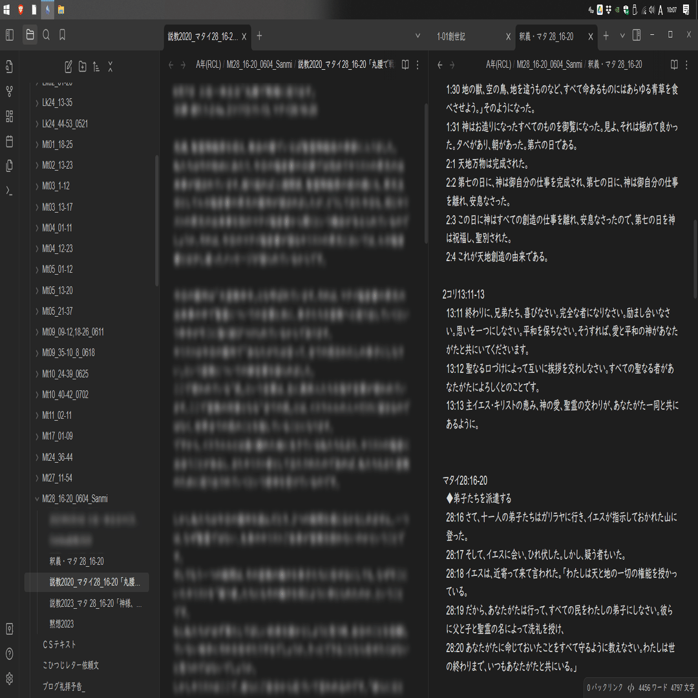Viewport: 698px width, 698px height.
Task: Open tab list dropdown of left pane
Action: click(x=418, y=36)
